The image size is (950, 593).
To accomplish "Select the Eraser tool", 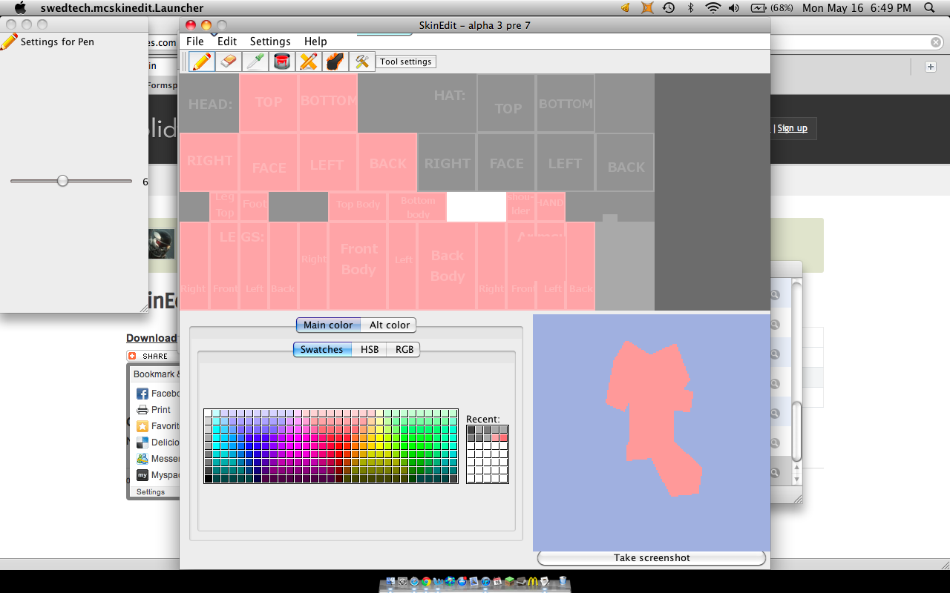I will coord(228,61).
